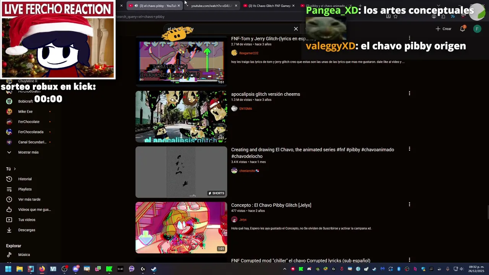Viewport: 489px width, 275px height.
Task: Click the Crear button
Action: (444, 29)
